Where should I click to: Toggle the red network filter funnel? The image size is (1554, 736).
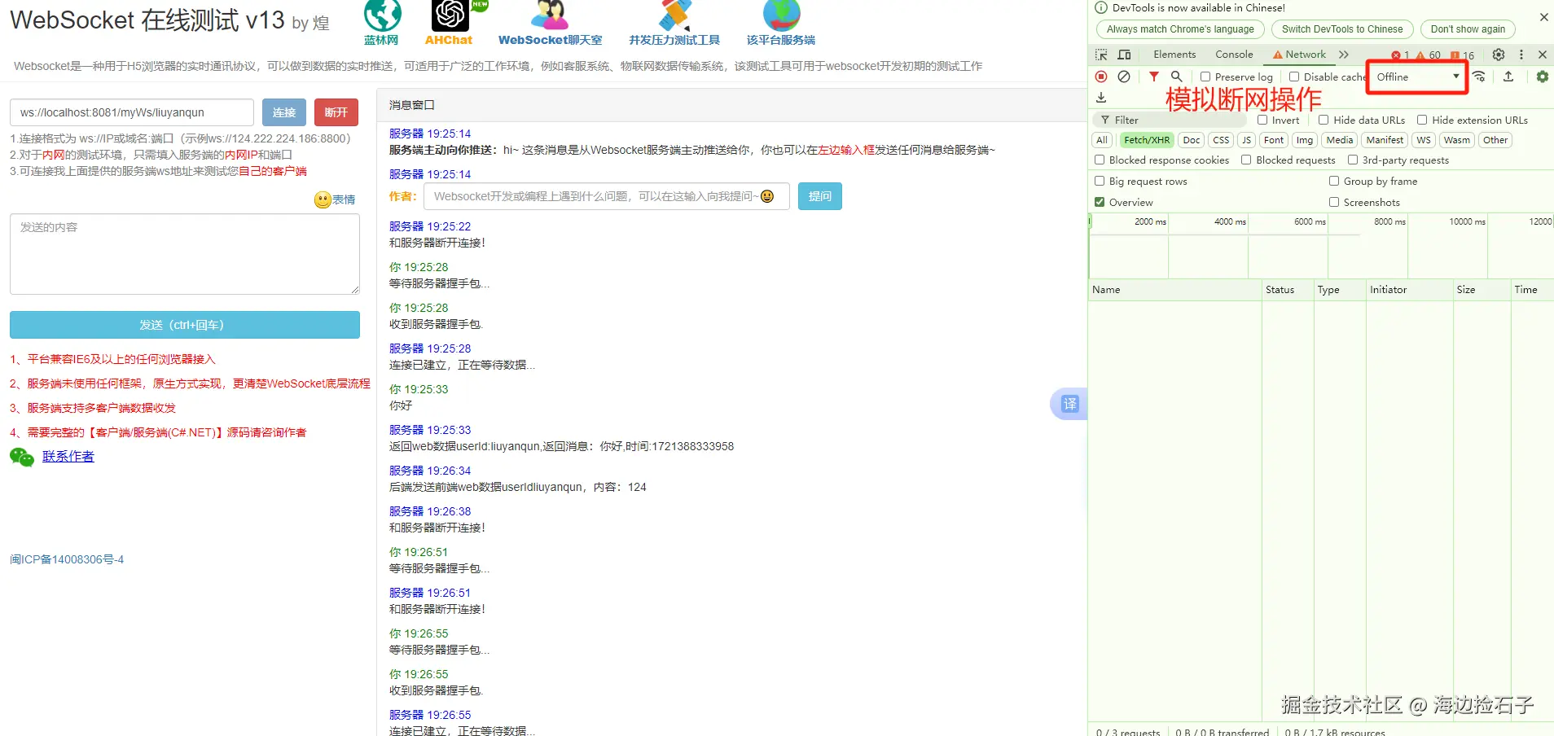[x=1154, y=77]
